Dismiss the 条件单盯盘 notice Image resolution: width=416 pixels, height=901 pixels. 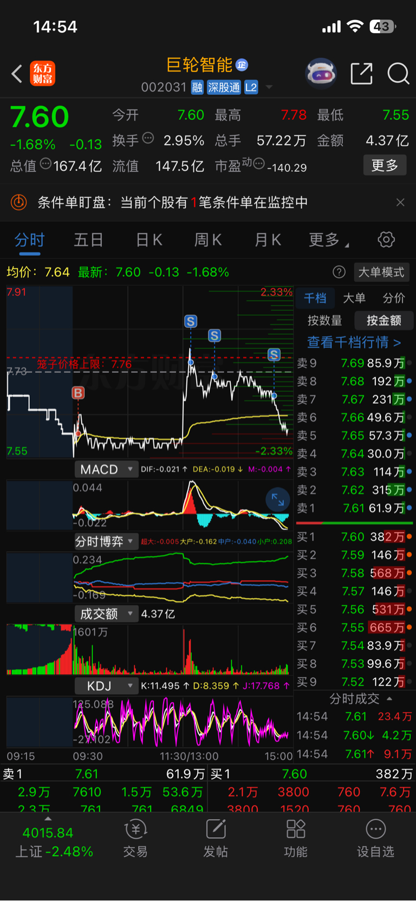[x=400, y=202]
